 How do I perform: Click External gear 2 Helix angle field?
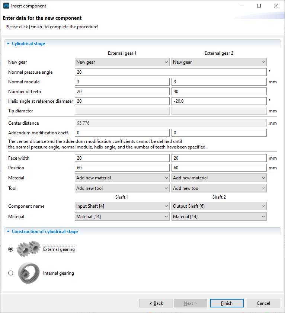tap(219, 101)
